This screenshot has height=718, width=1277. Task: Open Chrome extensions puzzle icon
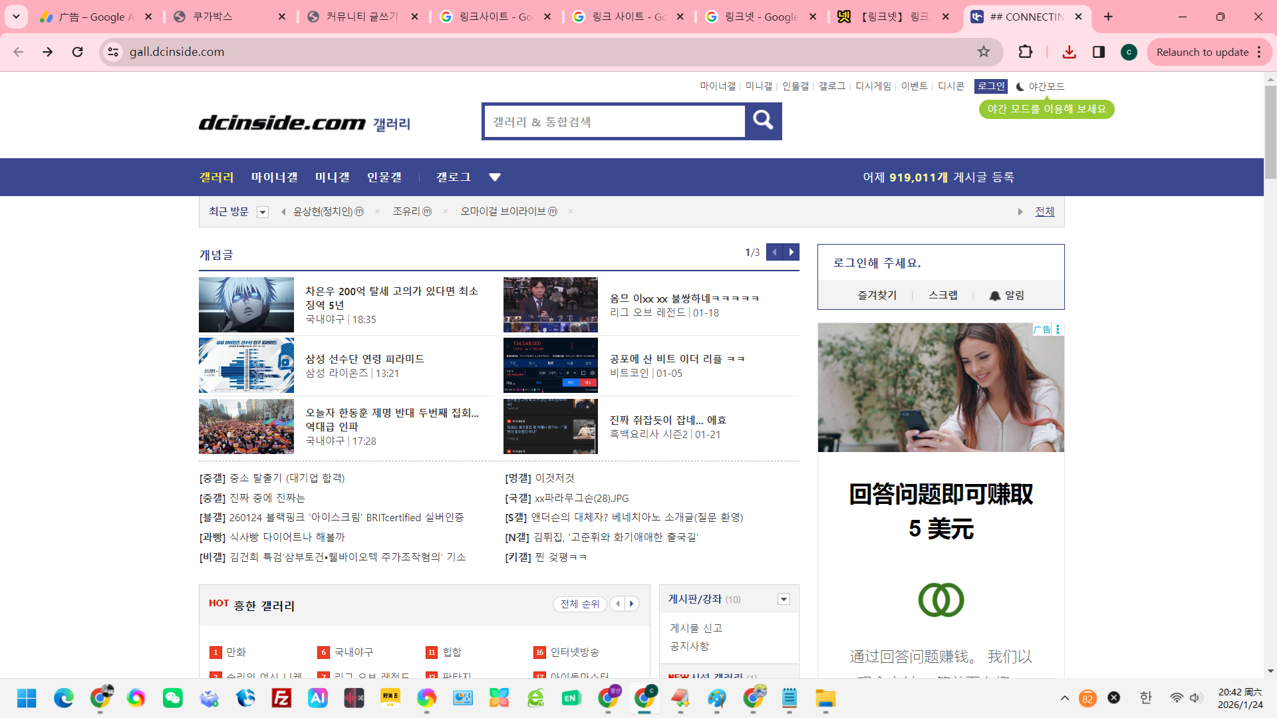tap(1025, 52)
